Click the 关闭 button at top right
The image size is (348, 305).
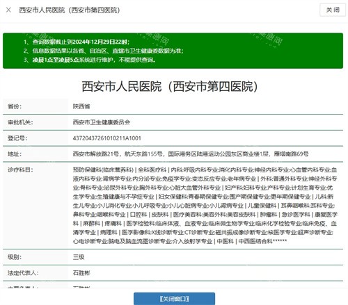(x=333, y=10)
